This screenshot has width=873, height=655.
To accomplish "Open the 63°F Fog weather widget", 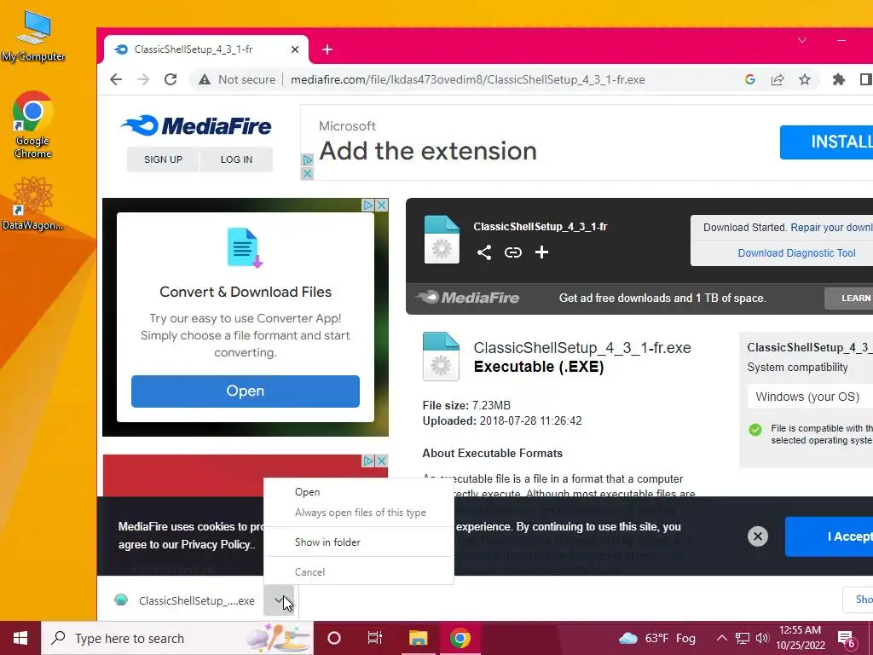I will (657, 638).
